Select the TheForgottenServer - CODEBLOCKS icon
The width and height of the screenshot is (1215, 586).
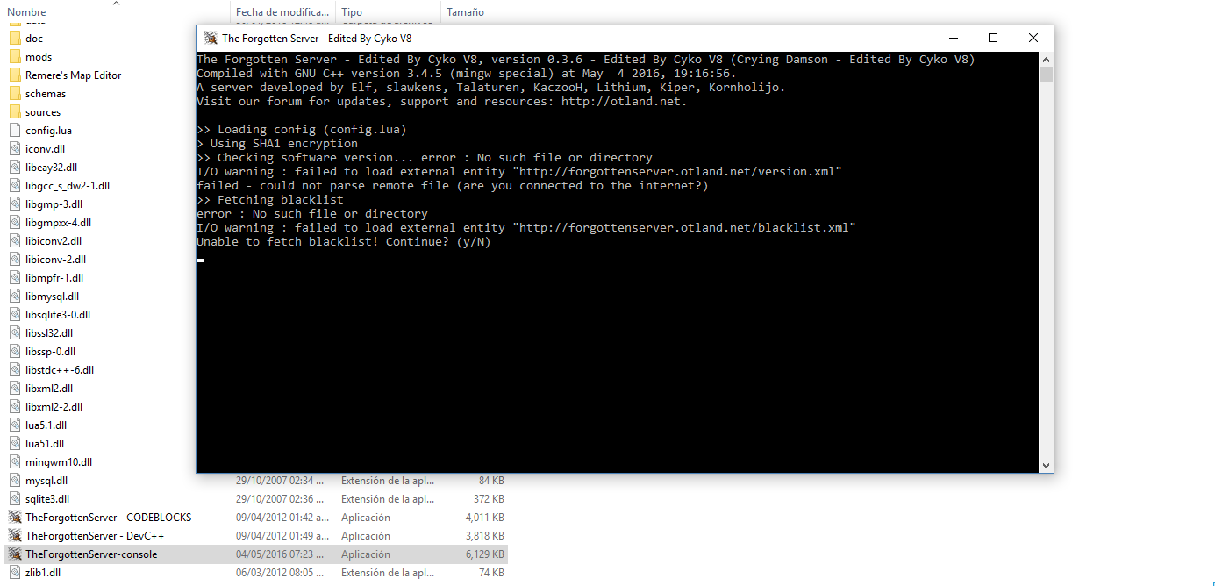pos(14,518)
